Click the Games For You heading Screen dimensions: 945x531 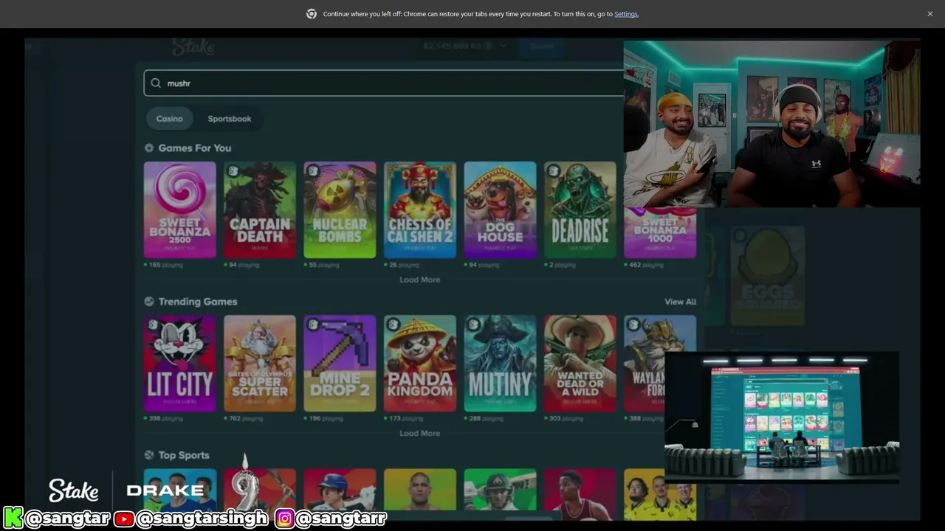(195, 148)
